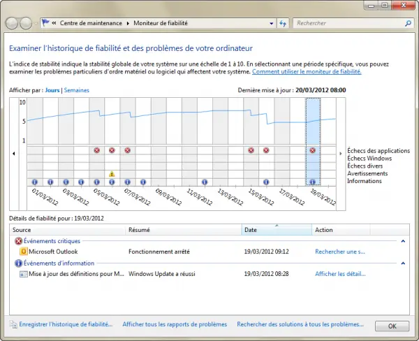The width and height of the screenshot is (419, 341).
Task: Go back with the Back navigation button
Action: 12,23
